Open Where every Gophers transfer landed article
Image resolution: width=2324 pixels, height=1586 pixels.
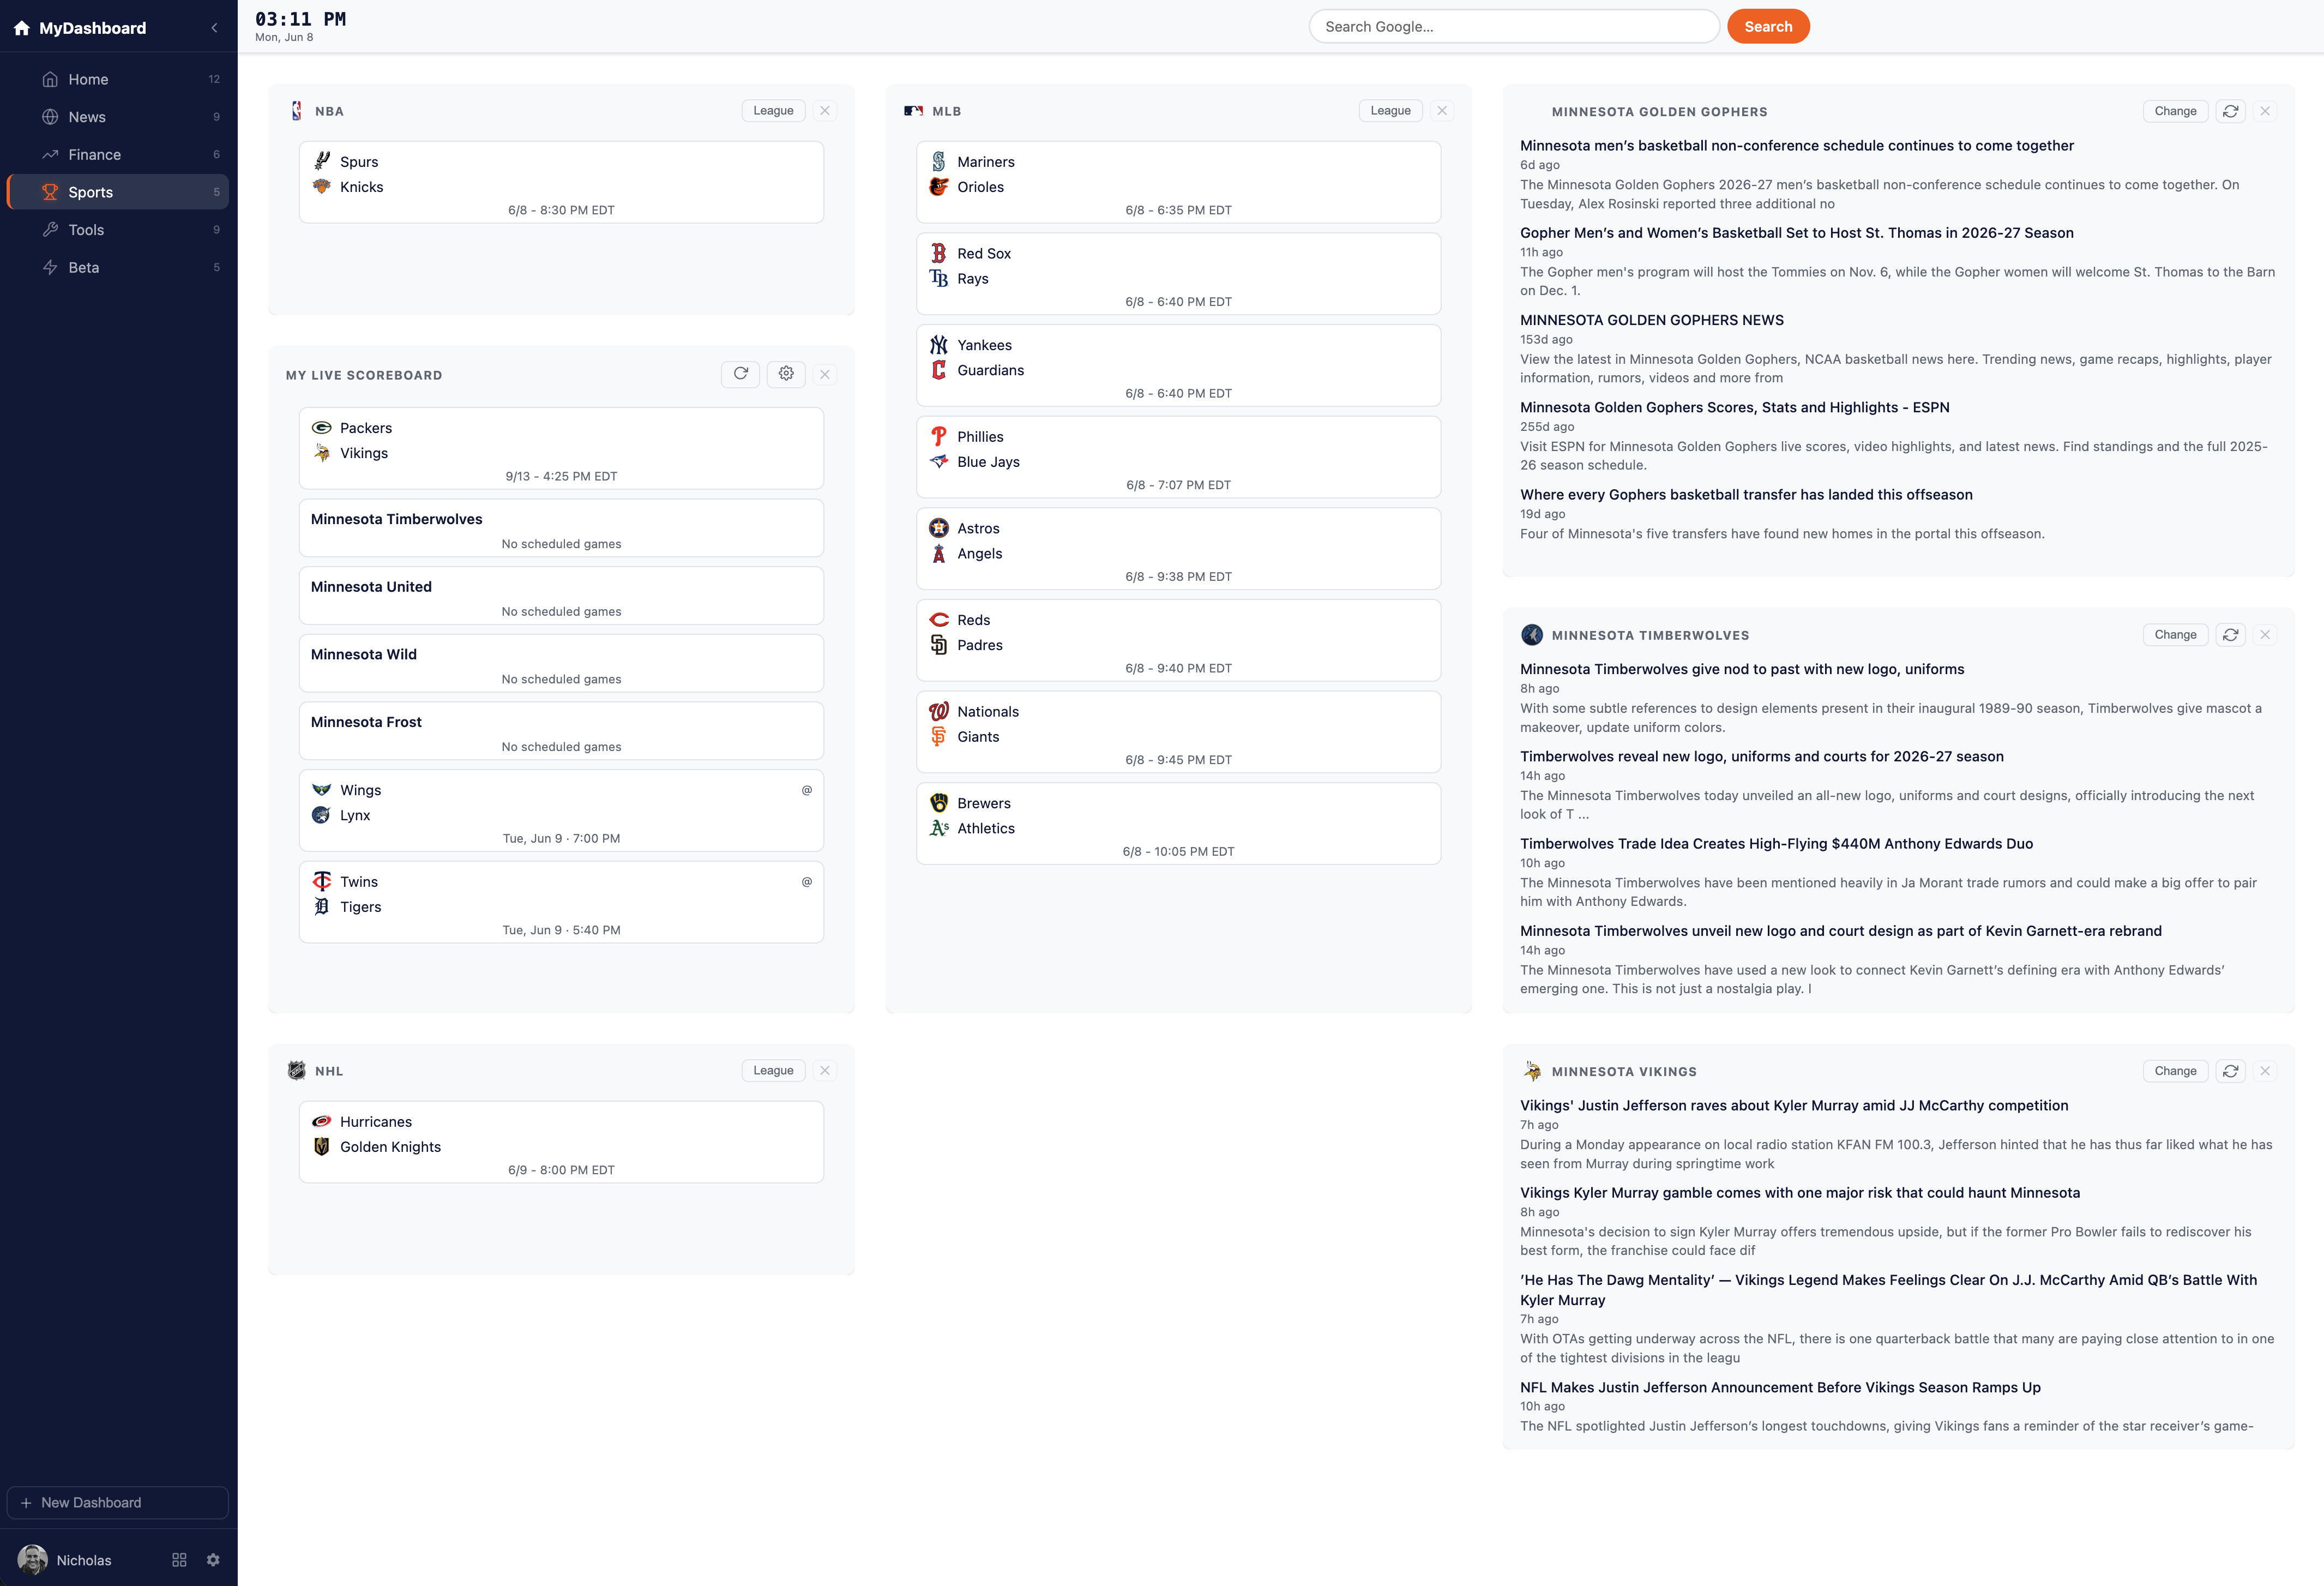pyautogui.click(x=1745, y=494)
